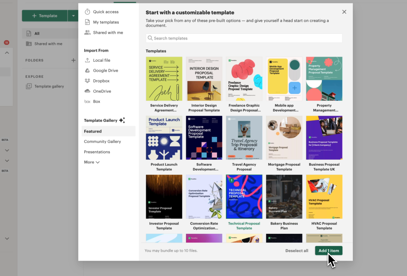Click Deselect all

[297, 251]
